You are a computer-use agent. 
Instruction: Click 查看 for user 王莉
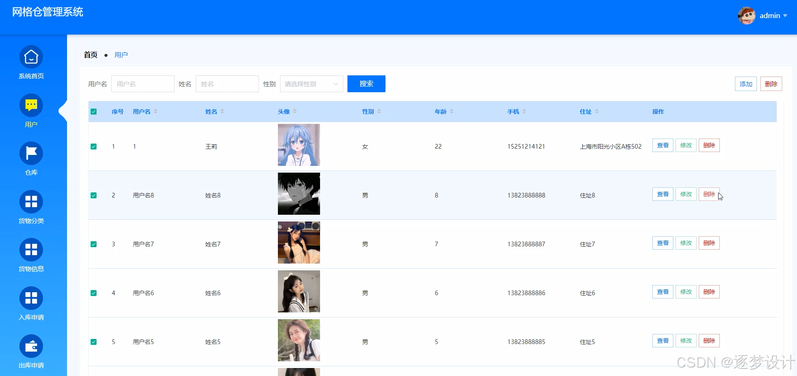pyautogui.click(x=663, y=145)
